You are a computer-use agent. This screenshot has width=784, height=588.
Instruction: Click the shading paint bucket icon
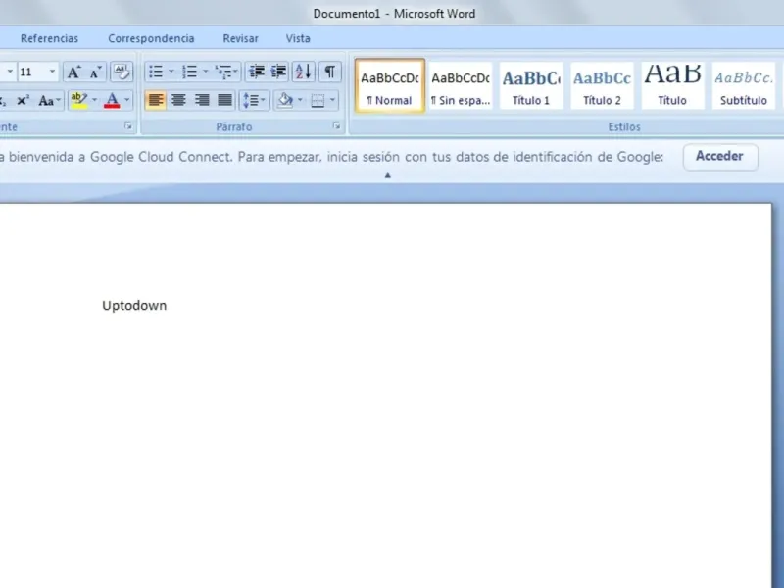285,101
